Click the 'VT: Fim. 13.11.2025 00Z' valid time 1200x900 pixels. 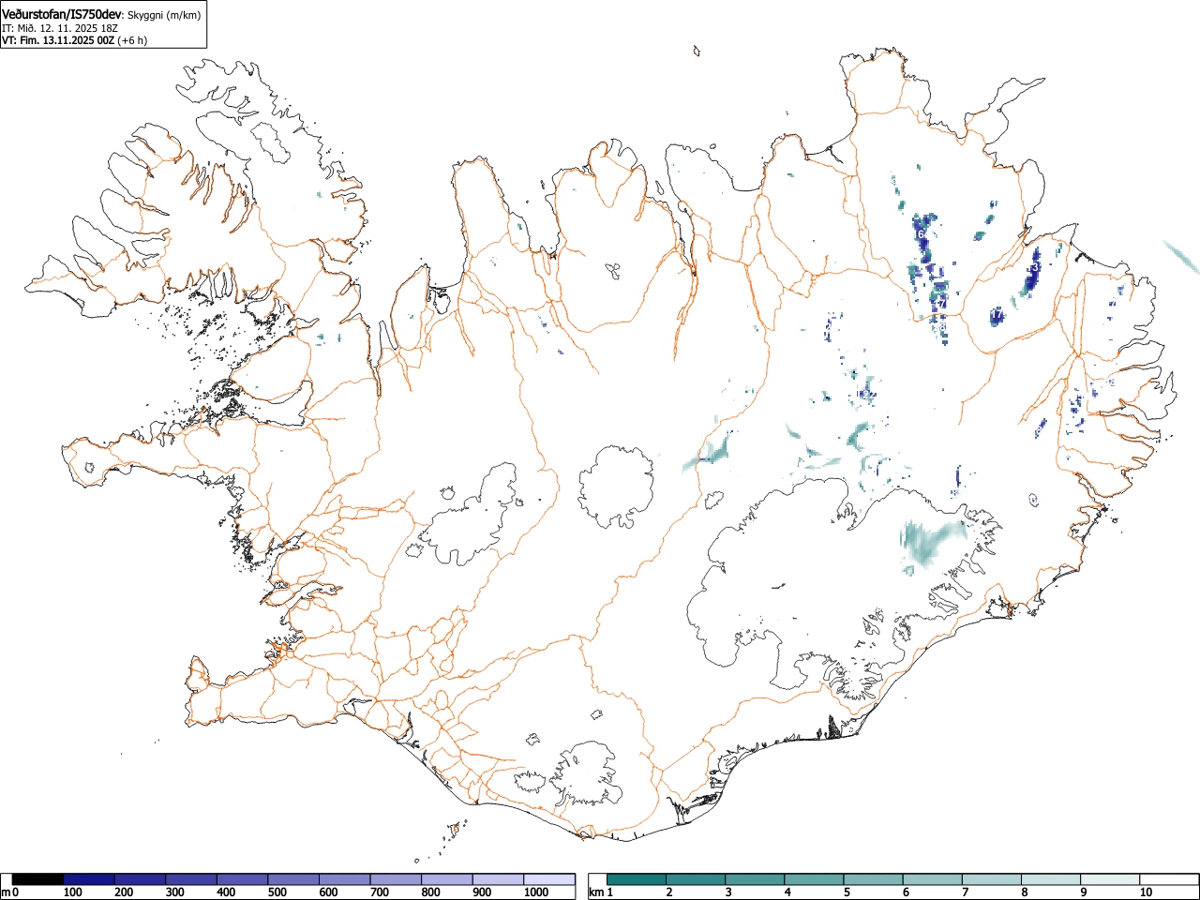[x=58, y=40]
